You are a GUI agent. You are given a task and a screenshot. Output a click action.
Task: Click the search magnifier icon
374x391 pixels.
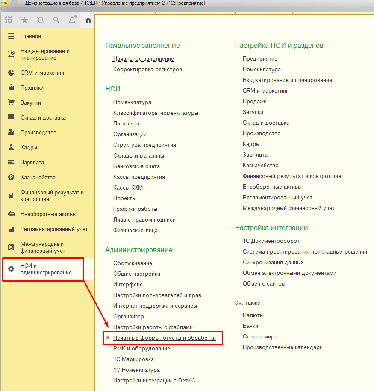tap(56, 20)
